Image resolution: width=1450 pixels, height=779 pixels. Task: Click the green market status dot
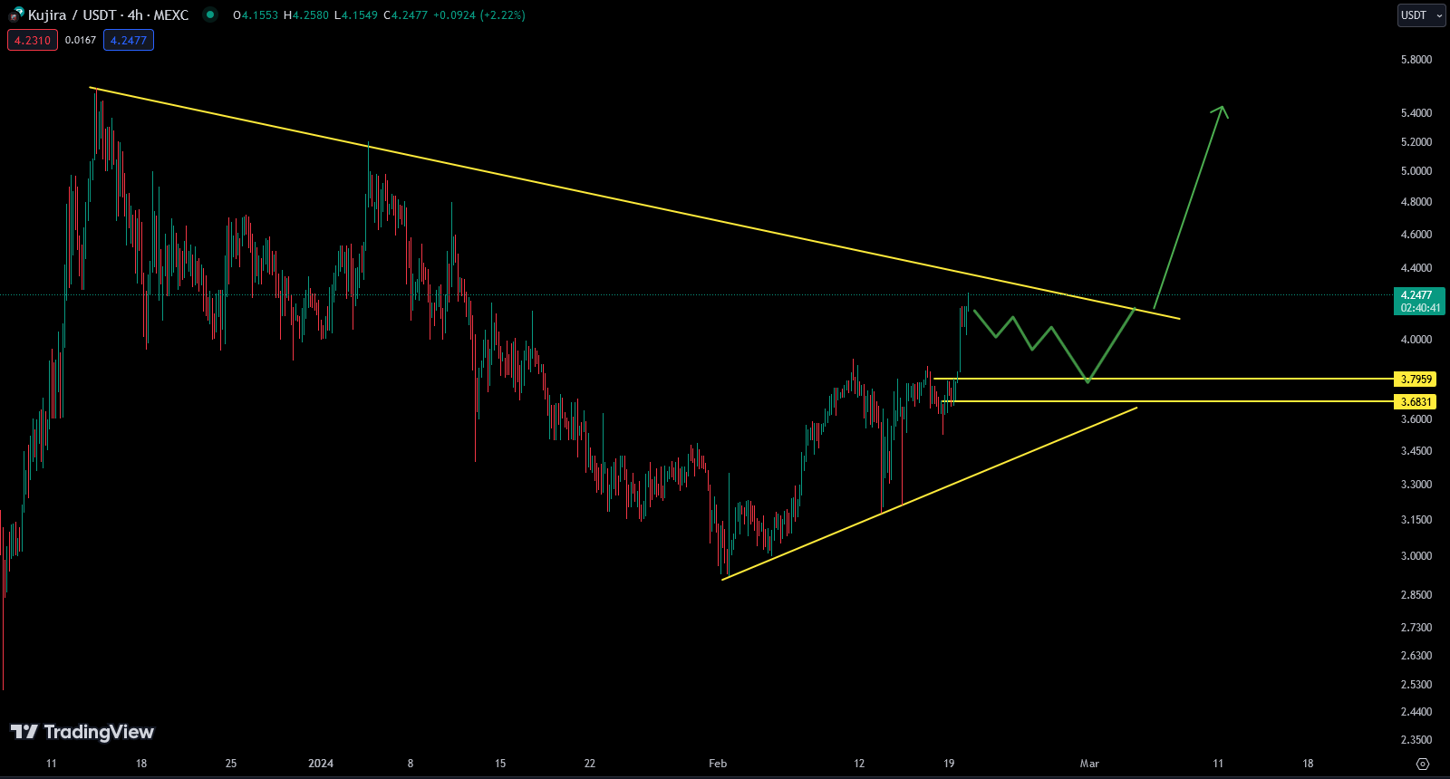(x=210, y=14)
